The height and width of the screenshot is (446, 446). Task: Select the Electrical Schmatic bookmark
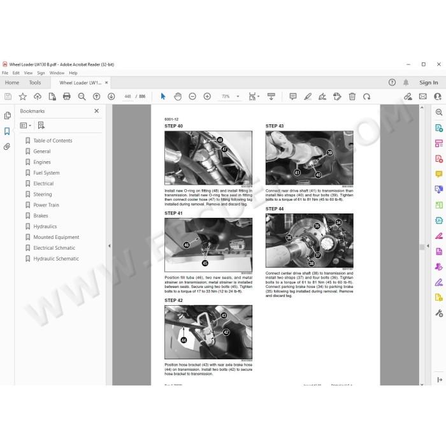[x=54, y=248]
